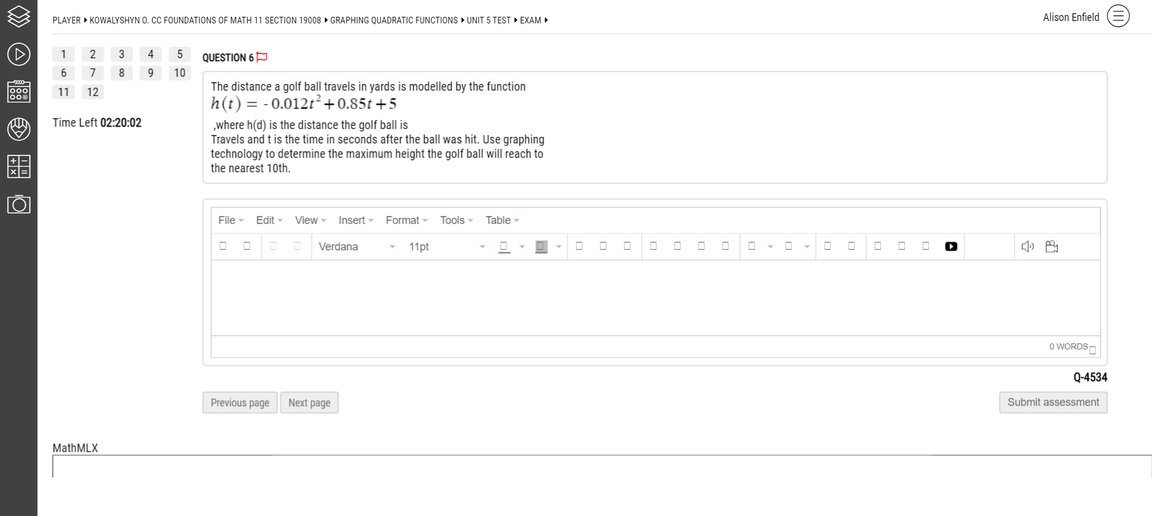1152x516 pixels.
Task: Click the speaker audio icon in the editor toolbar
Action: click(x=1027, y=247)
